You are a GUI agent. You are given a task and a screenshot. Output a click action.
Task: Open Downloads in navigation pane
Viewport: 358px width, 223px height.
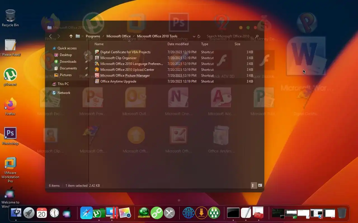click(x=65, y=62)
